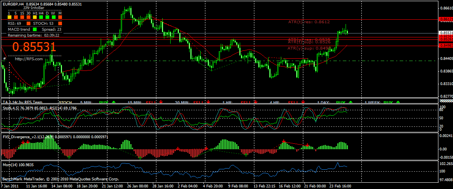Click the red down arrow beside 30 MIN SELL

[208, 102]
